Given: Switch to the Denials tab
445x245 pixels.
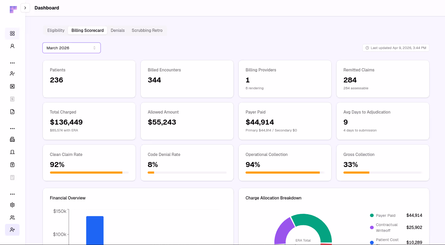Looking at the screenshot, I should point(118,30).
